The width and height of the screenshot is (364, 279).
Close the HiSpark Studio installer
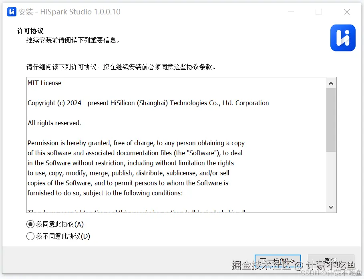[347, 12]
